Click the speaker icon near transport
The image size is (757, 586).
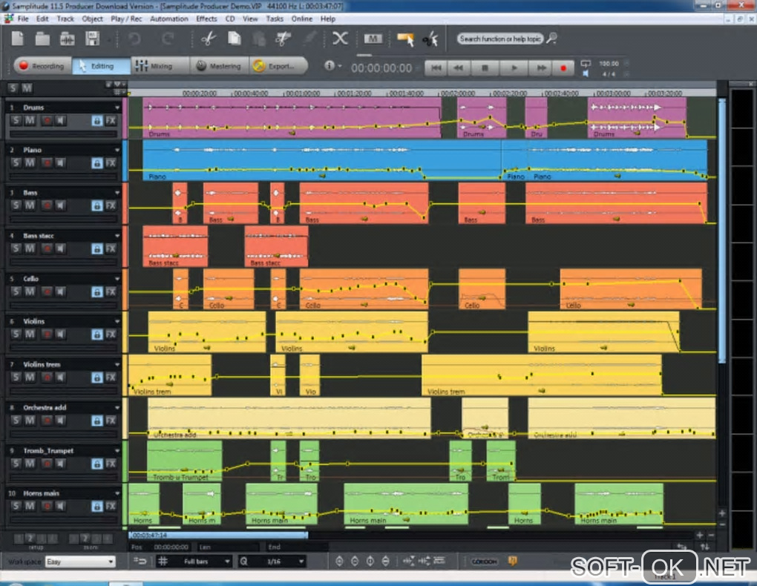(586, 73)
